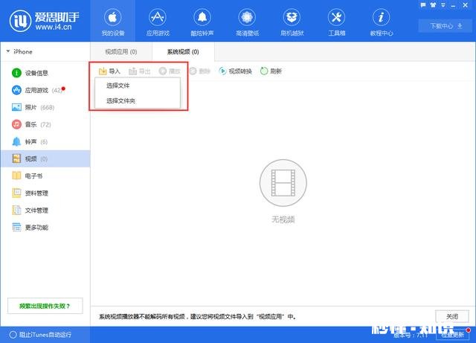
Task: Open 照片 (668) in the sidebar
Action: pos(45,107)
